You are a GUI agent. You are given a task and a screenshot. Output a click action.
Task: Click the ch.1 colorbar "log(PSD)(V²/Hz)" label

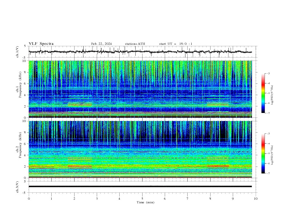[x=272, y=95]
